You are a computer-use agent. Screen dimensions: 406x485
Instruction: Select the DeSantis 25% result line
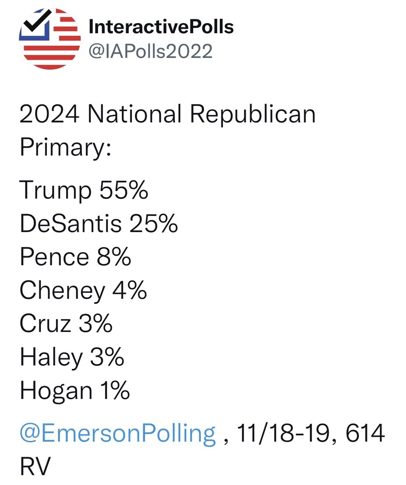99,223
